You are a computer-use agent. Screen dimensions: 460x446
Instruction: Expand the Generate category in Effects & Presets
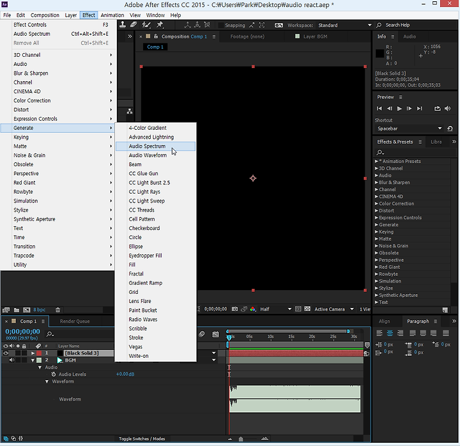pos(376,224)
